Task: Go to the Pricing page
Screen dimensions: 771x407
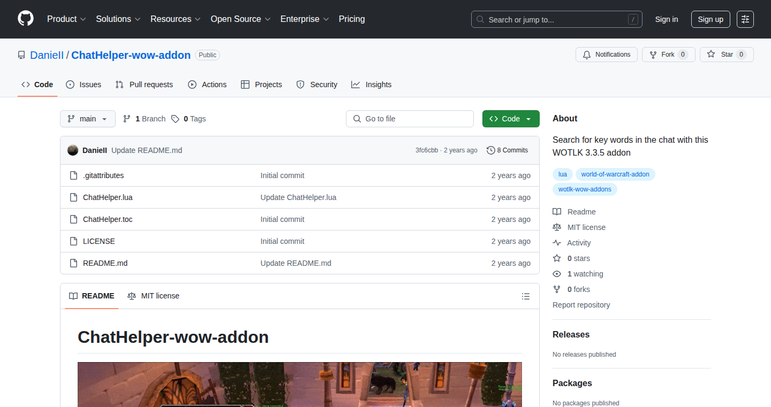Action: point(352,19)
